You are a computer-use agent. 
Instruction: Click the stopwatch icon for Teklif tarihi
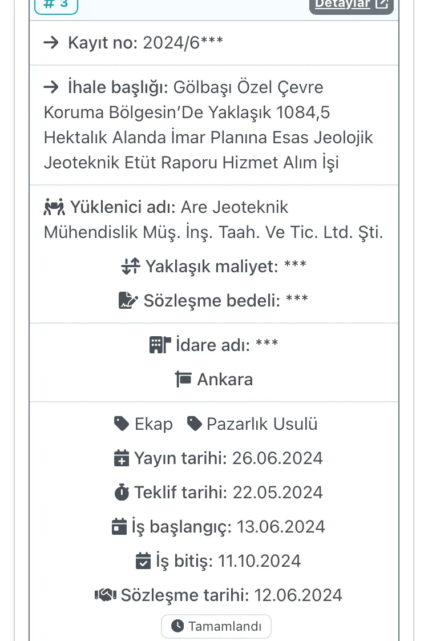click(x=122, y=492)
